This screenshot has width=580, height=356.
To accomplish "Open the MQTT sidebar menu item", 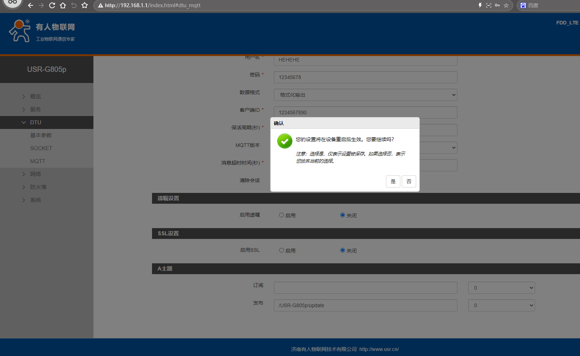I will click(38, 161).
